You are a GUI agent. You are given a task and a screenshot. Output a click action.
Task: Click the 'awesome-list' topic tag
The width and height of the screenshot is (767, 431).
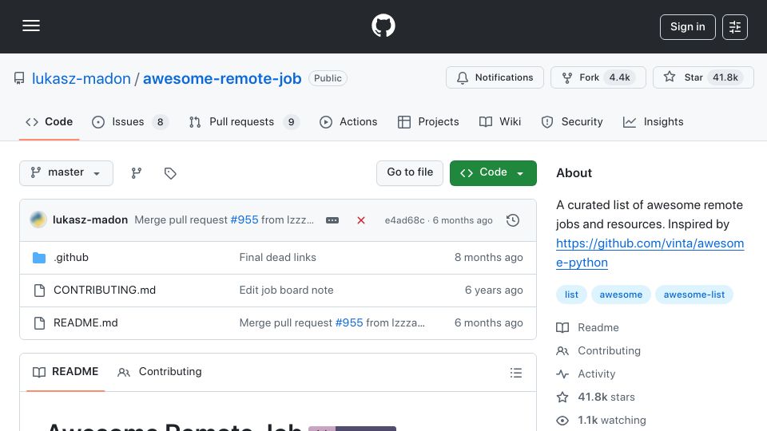[x=694, y=295]
